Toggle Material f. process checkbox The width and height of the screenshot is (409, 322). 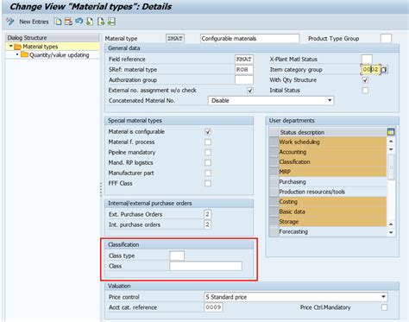click(x=208, y=142)
